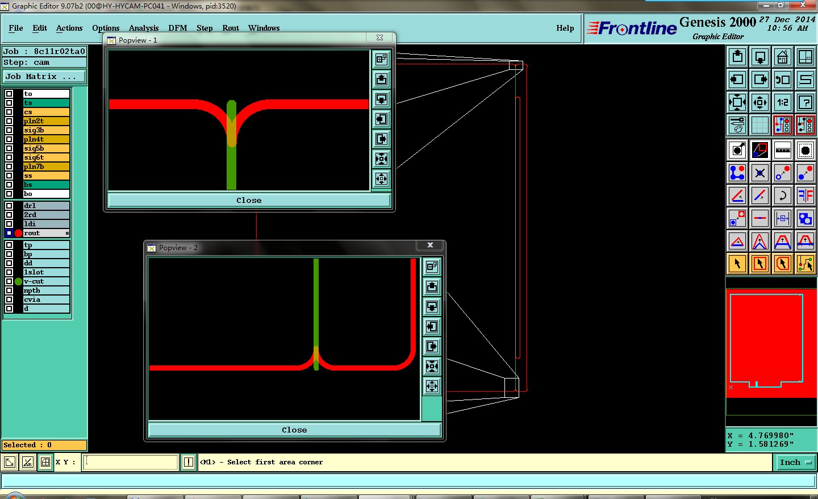Open the Rout menu
The height and width of the screenshot is (499, 818).
(231, 28)
